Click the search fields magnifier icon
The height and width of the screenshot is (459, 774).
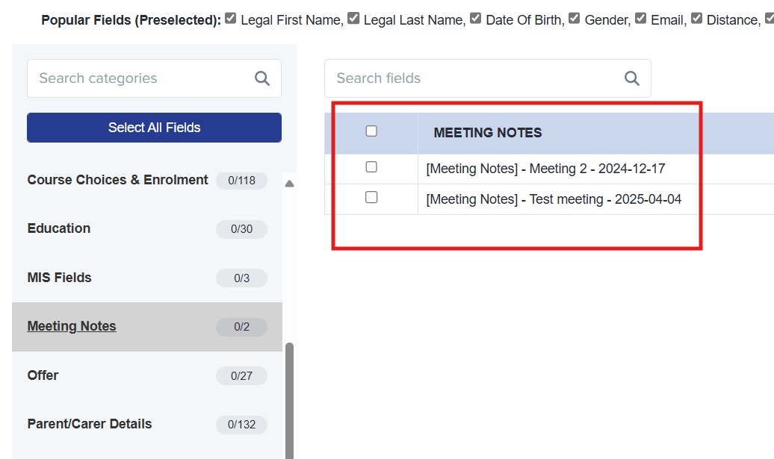[632, 78]
